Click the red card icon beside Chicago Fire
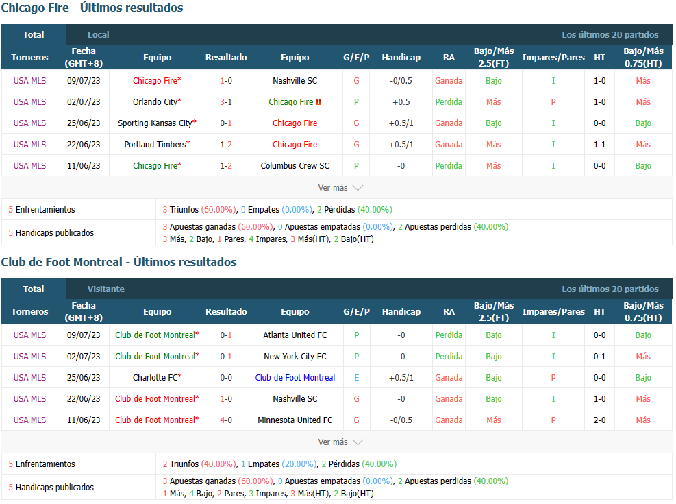This screenshot has height=504, width=676. click(x=318, y=102)
